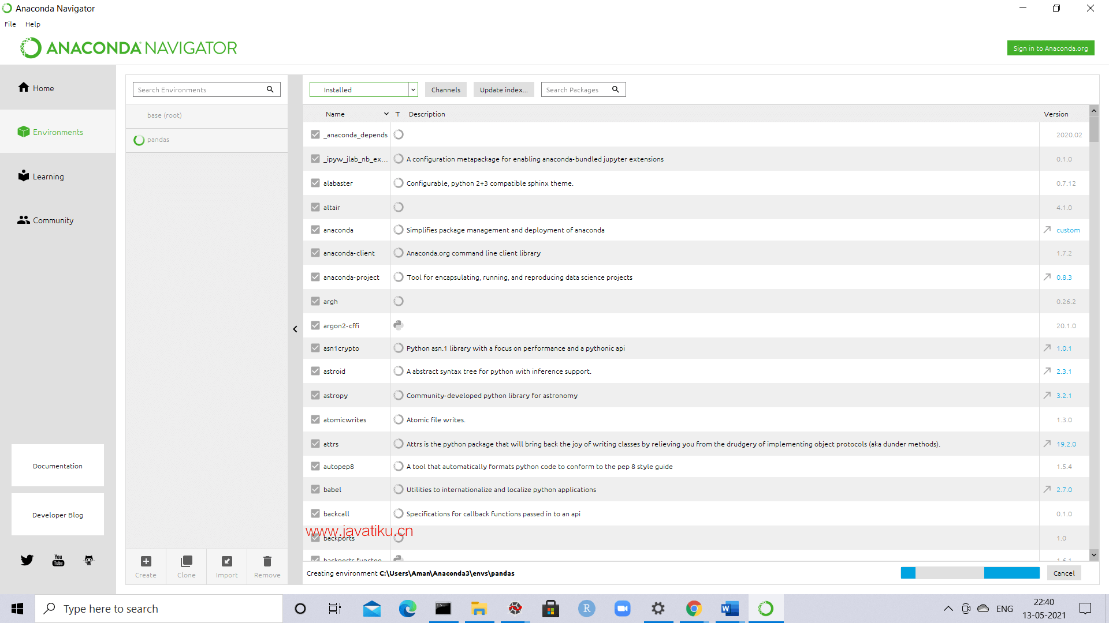Click the Windows taskbar search box

coord(159,609)
